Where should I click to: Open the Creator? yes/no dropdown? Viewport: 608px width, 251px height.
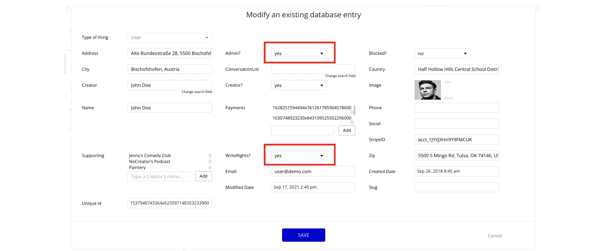coord(298,85)
